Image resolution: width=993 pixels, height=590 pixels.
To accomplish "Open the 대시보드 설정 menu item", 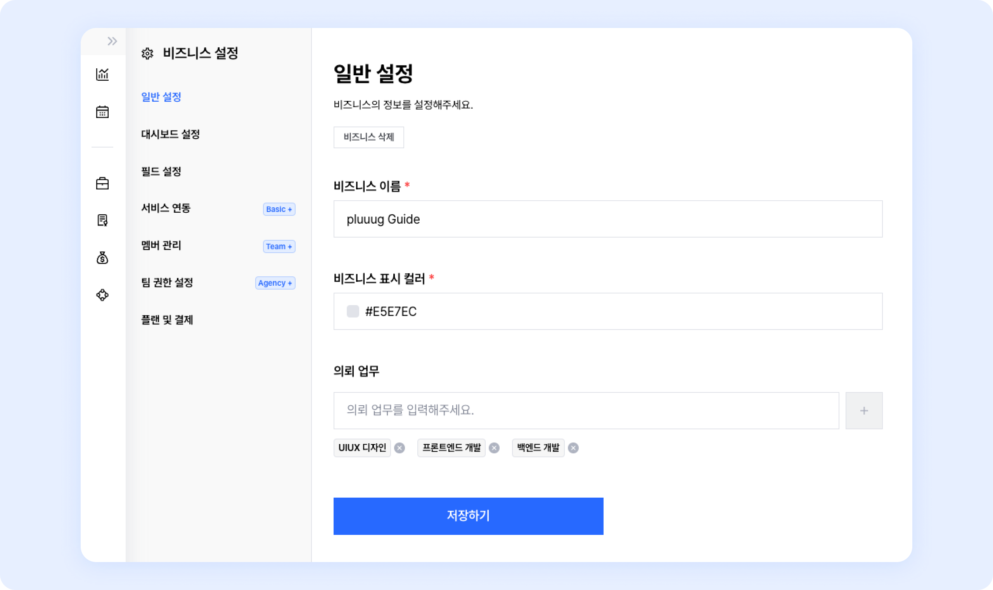I will coord(170,134).
